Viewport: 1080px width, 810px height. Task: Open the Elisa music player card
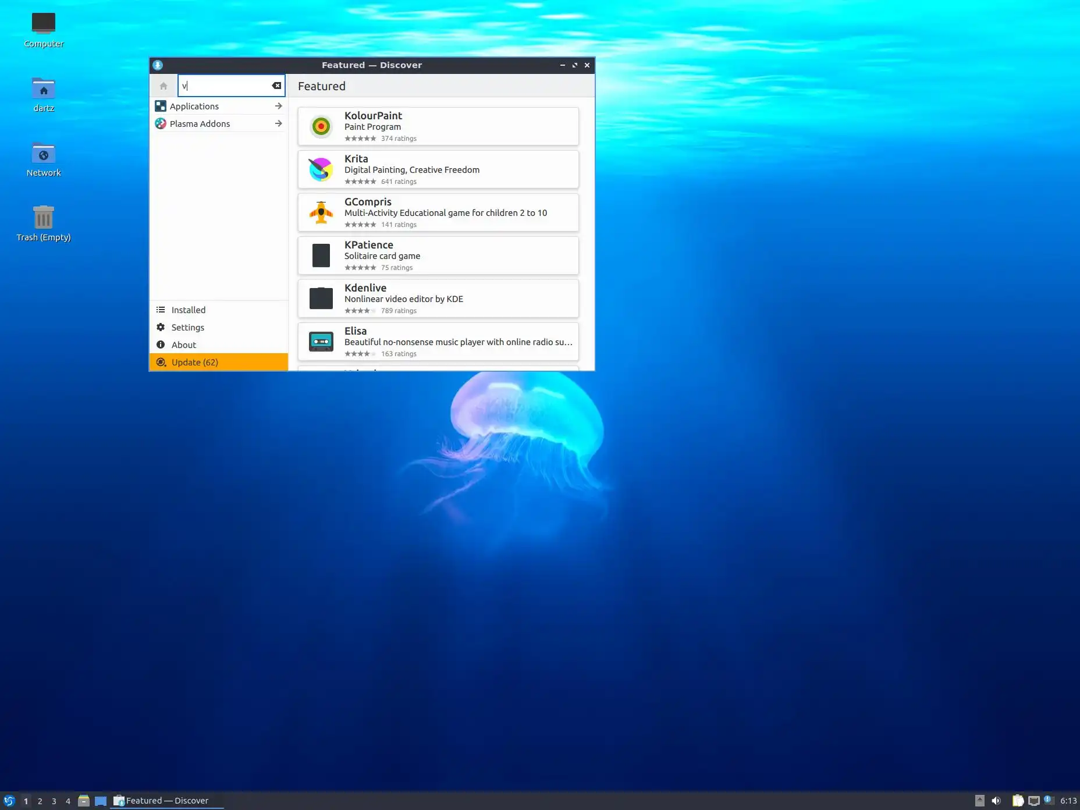coord(438,342)
